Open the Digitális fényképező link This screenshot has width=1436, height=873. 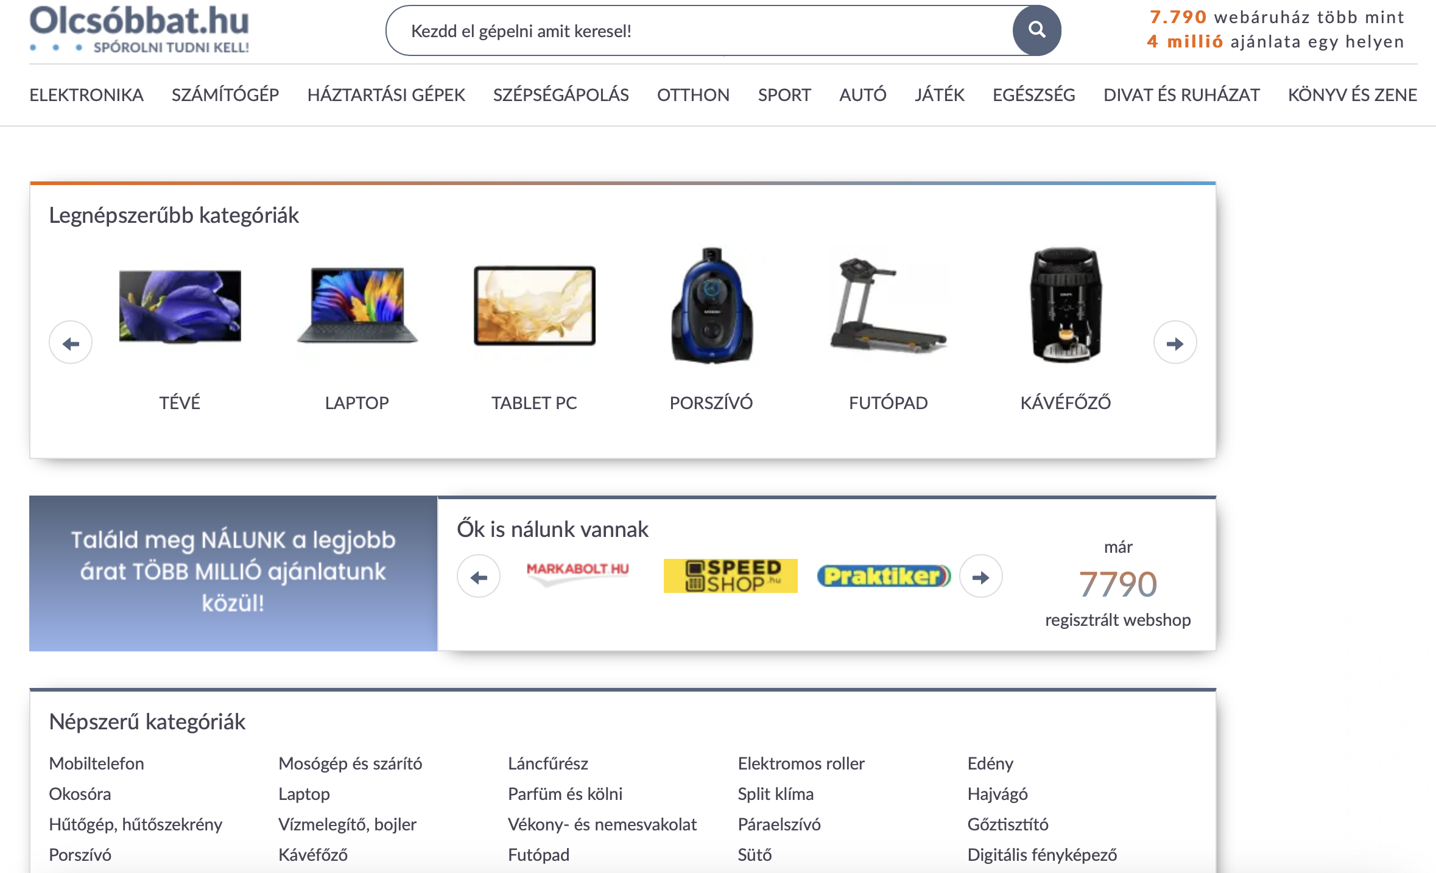[1042, 855]
